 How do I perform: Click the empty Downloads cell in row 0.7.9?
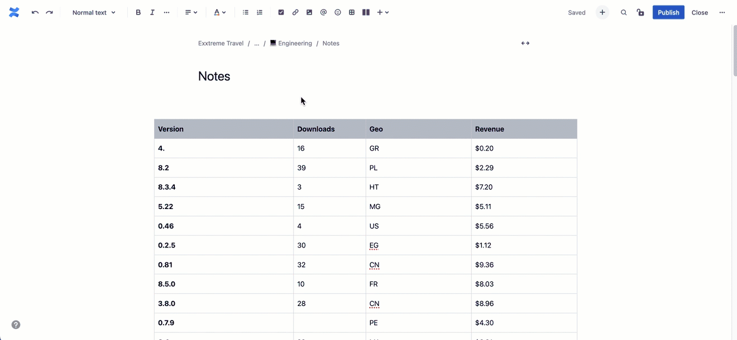coord(330,323)
